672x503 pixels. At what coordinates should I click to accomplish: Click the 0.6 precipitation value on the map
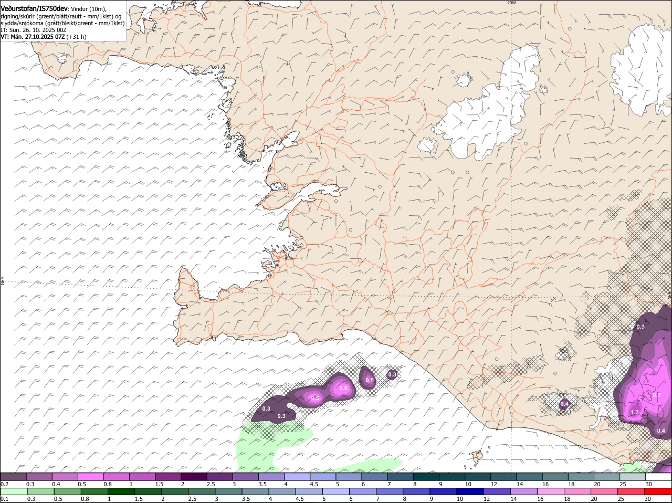[x=343, y=388]
